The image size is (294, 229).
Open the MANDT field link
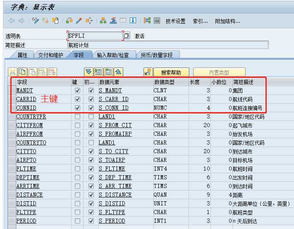[x=24, y=90]
